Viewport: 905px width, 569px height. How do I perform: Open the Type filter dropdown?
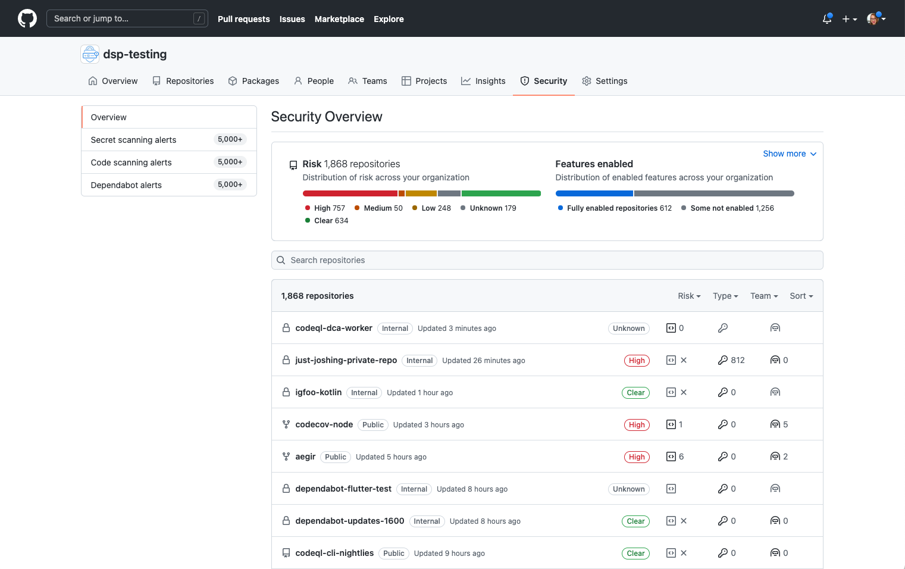(x=725, y=296)
